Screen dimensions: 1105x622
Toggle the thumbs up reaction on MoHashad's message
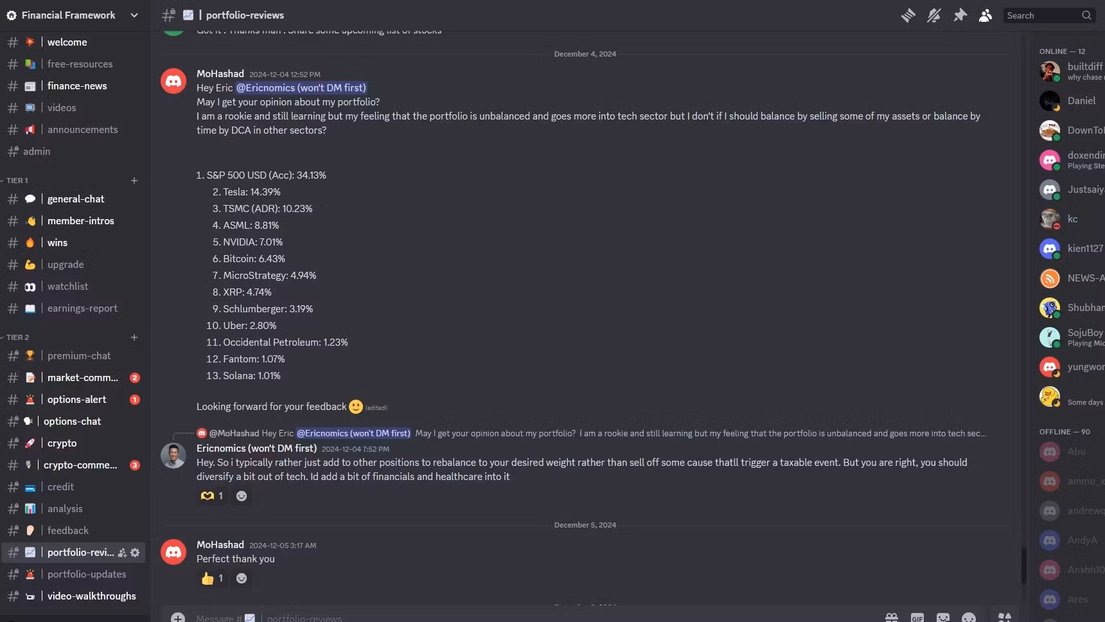(212, 578)
